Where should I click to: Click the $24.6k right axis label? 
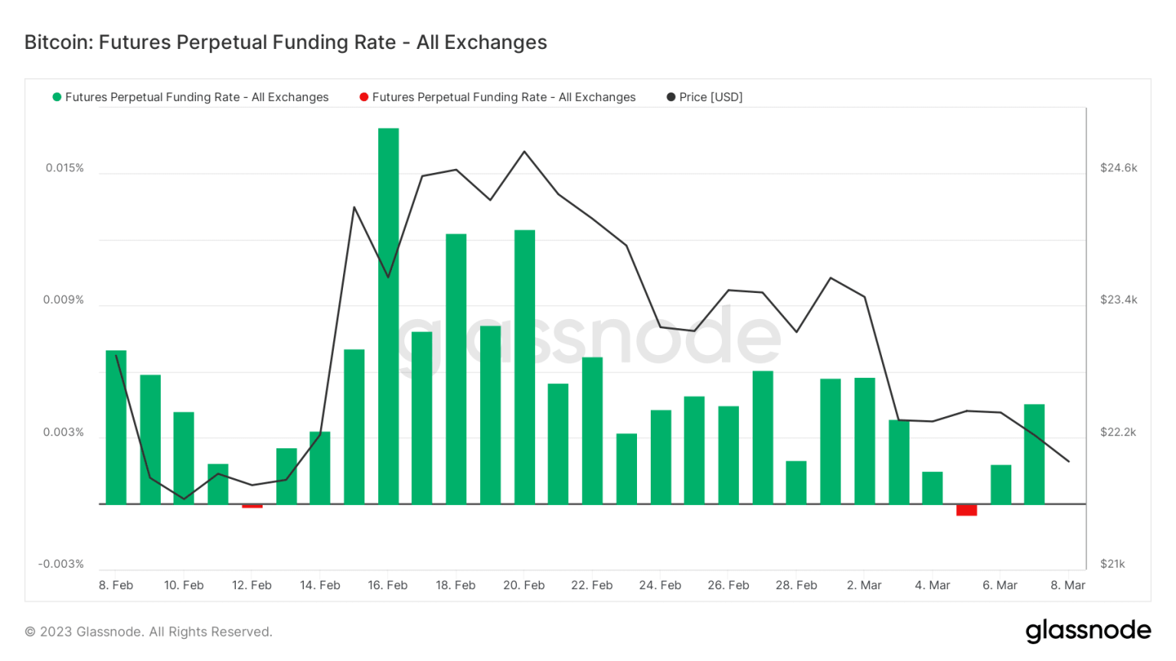click(x=1119, y=168)
